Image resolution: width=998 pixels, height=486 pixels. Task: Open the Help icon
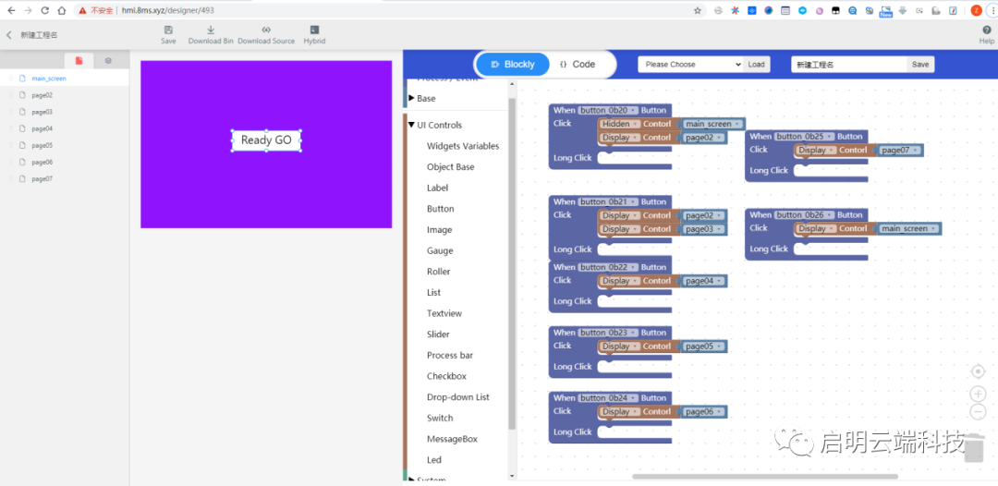(987, 30)
